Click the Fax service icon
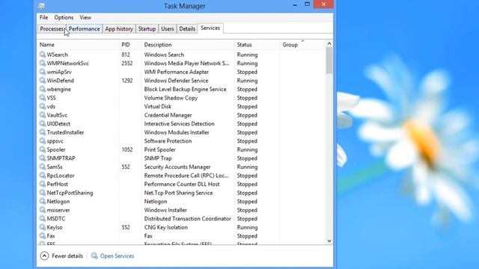Screen dimensions: 479x269 pos(43,236)
